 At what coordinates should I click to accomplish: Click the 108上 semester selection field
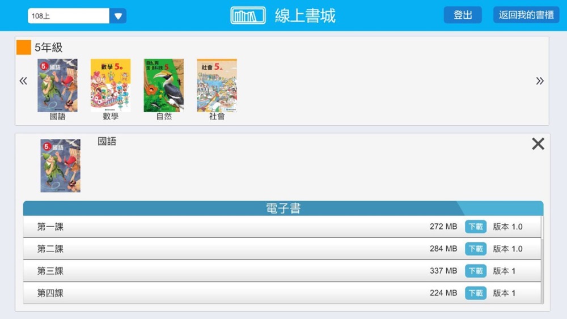coord(69,16)
